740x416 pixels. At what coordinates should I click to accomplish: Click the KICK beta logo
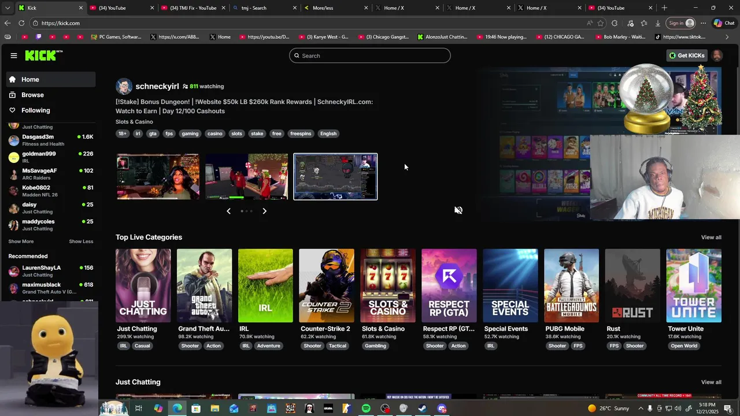(x=43, y=55)
